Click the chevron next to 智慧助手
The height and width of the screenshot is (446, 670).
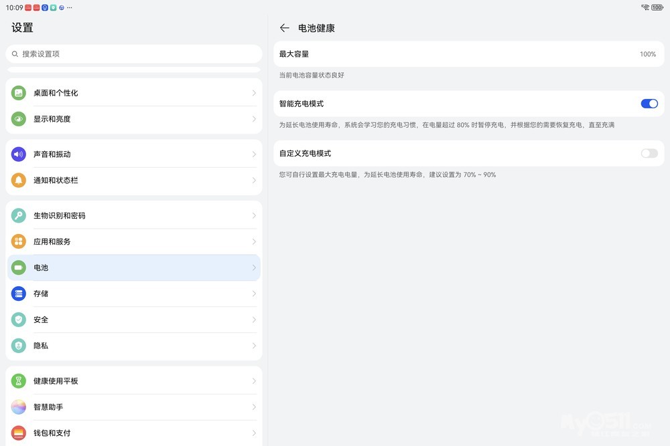(254, 407)
